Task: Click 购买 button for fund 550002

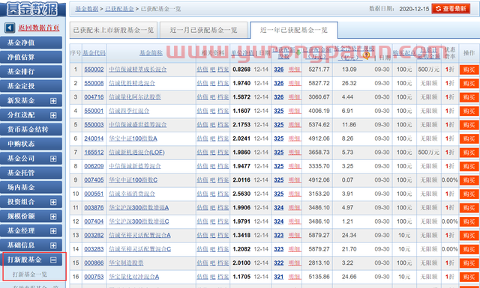Action: [469, 70]
